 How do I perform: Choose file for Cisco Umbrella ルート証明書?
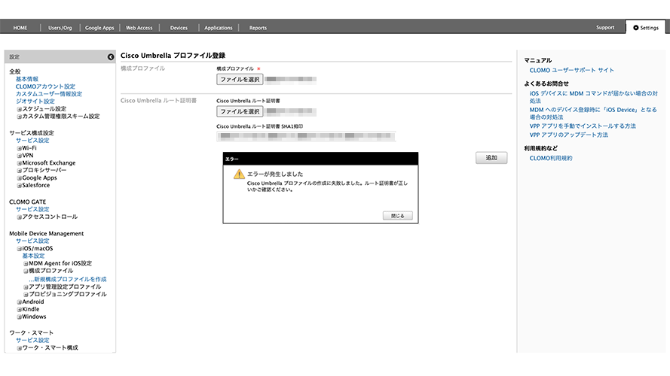tap(240, 111)
